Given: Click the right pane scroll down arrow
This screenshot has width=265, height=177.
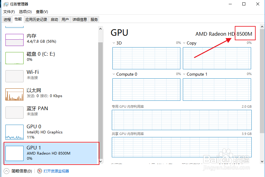Looking at the screenshot, I should tap(262, 162).
